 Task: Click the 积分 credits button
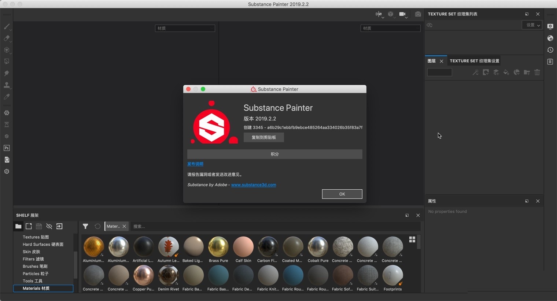coord(275,154)
